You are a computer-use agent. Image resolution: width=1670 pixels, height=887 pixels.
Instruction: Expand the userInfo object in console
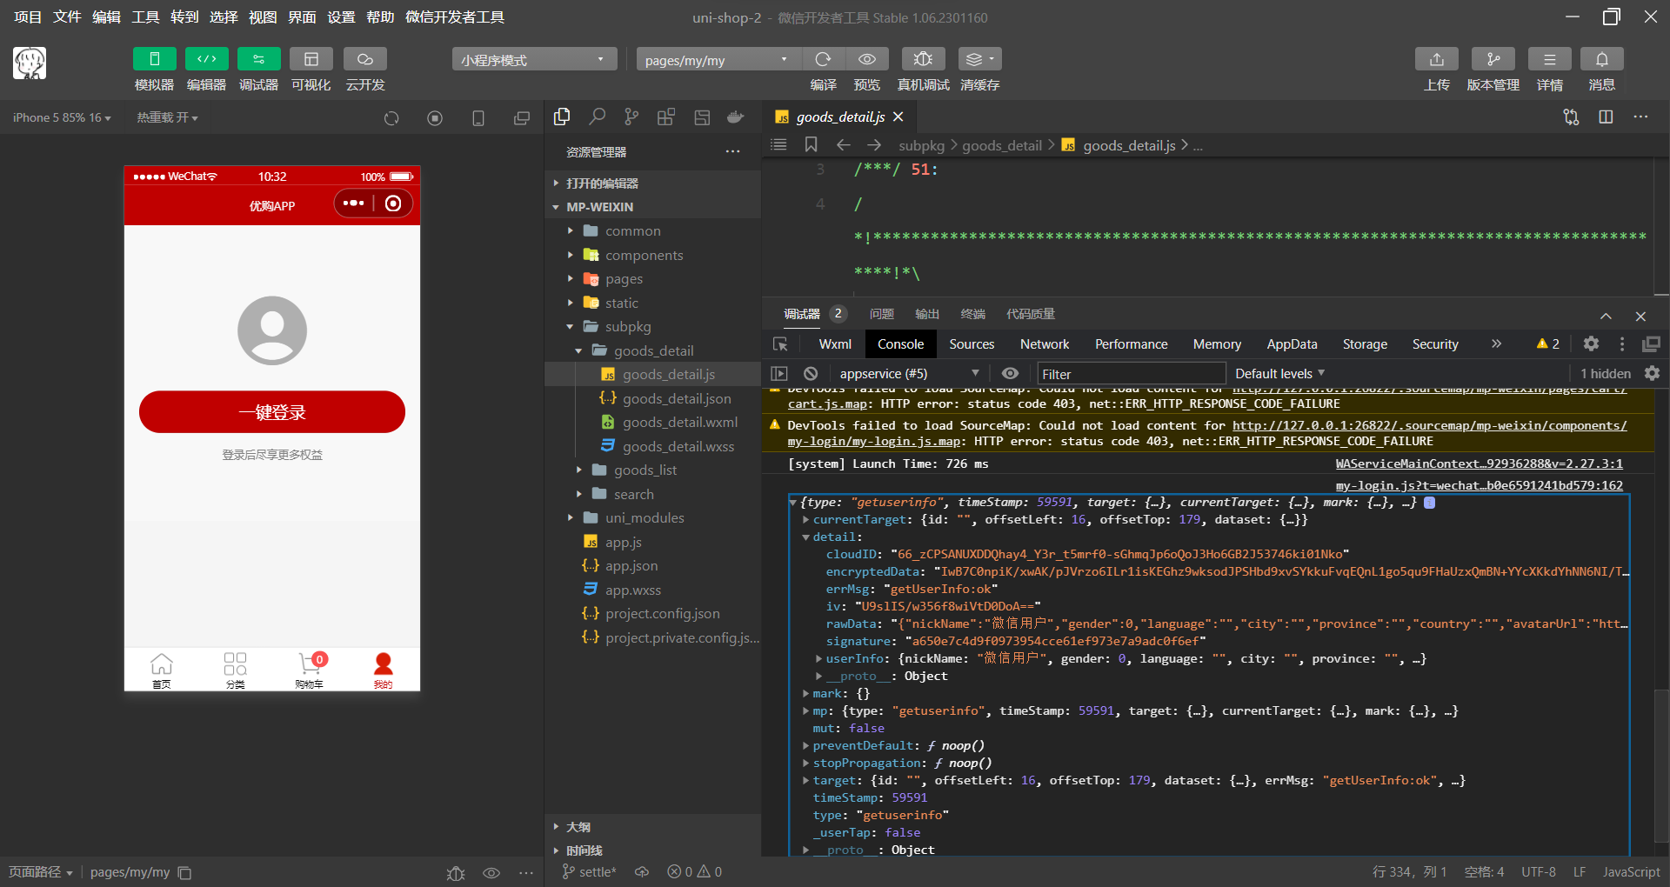pyautogui.click(x=819, y=658)
